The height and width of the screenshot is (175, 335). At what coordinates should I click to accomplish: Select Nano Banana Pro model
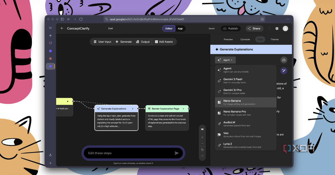coord(246,113)
